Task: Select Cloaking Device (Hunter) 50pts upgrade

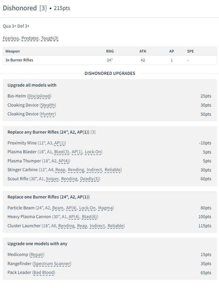Action: coord(109,114)
